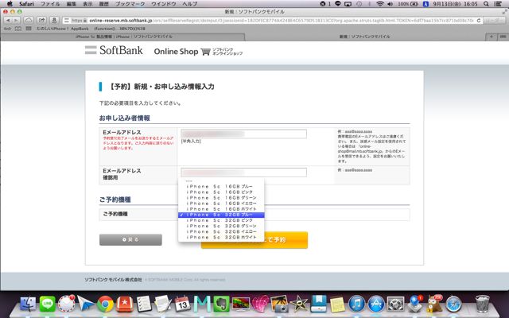Open Finder from the Dock

(x=28, y=304)
